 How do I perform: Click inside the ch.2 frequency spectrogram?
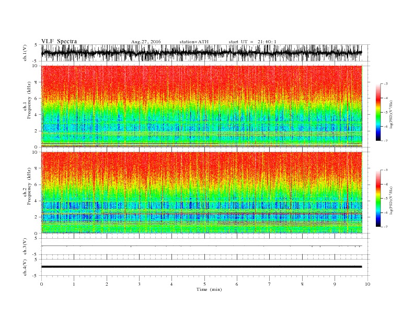click(x=201, y=192)
